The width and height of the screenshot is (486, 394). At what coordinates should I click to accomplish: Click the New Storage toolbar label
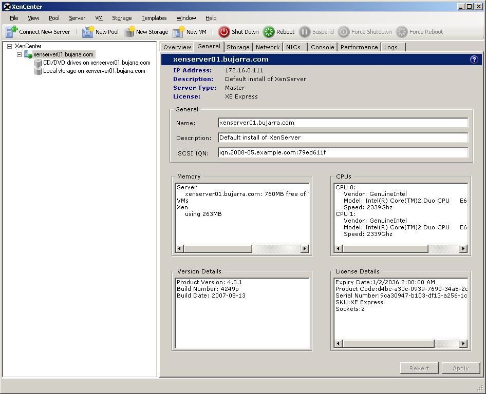click(152, 32)
